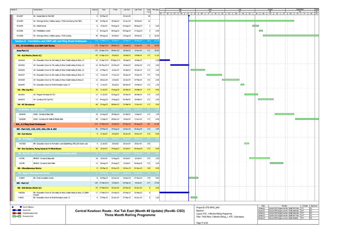Click the June month timescale header
The height and width of the screenshot is (239, 338).
(x=210, y=9)
